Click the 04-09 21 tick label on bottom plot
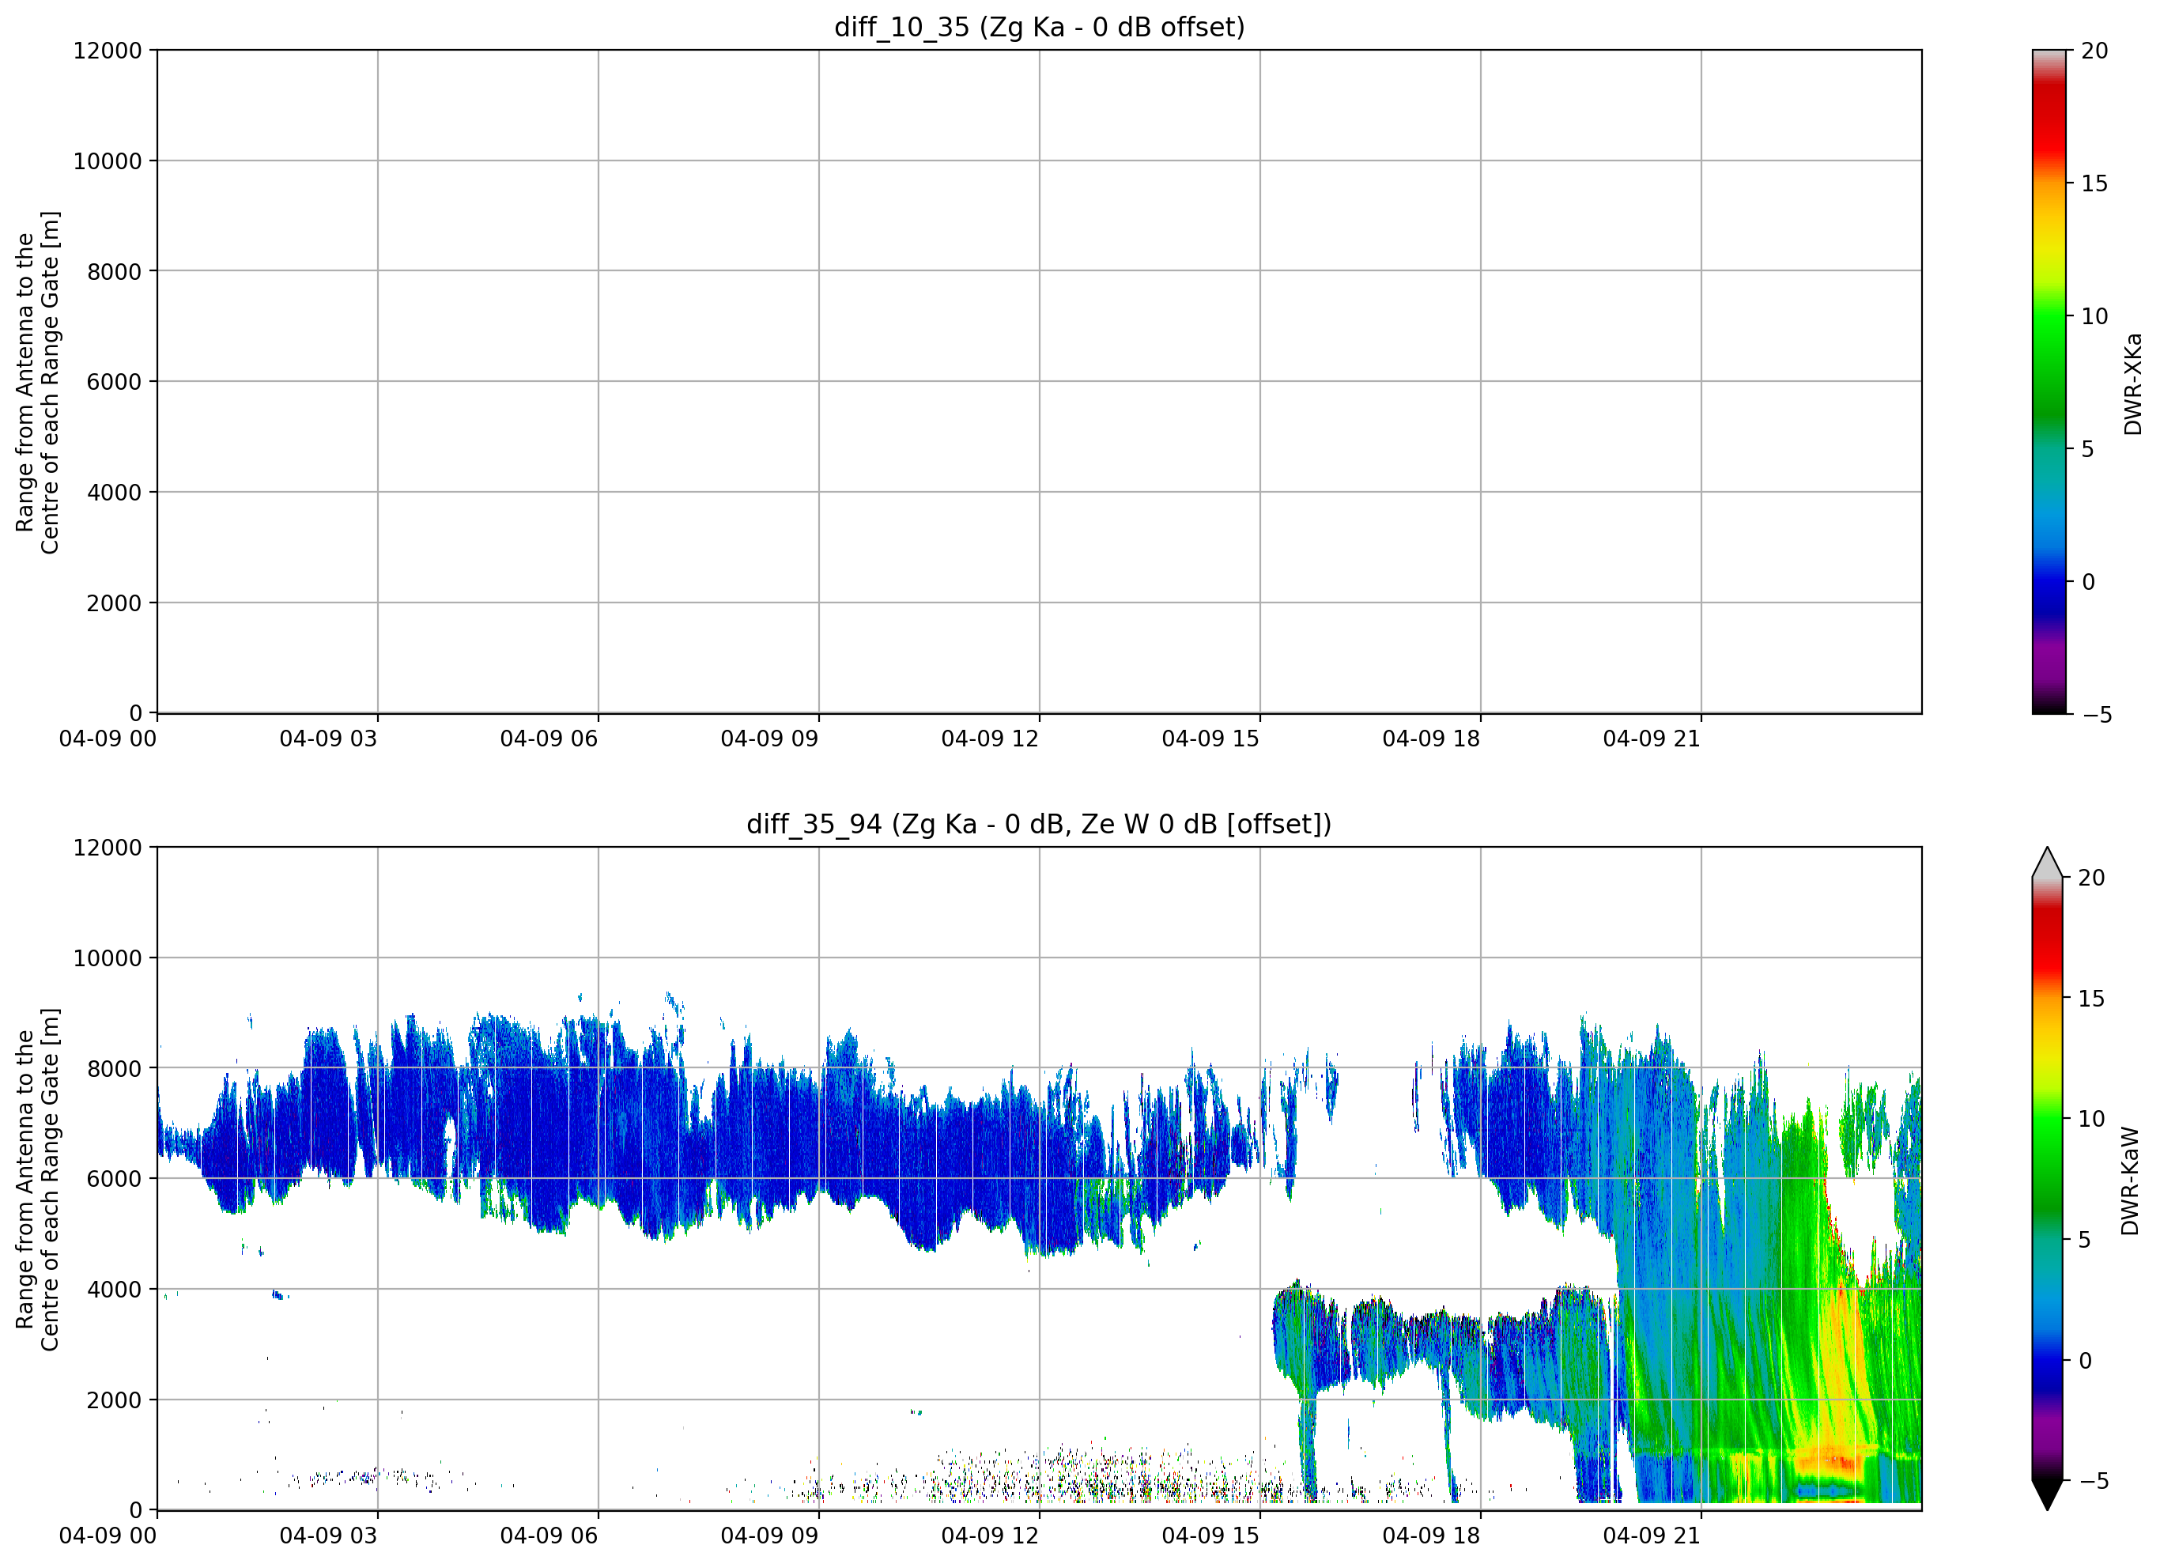Viewport: 2160px width, 1564px height. click(x=1652, y=1536)
